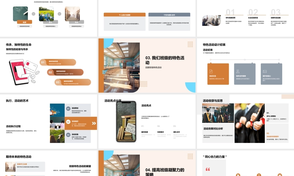Image resolution: width=294 pixels, height=176 pixels.
Task: Click the 独特性的传承 pill
Action: point(65,72)
